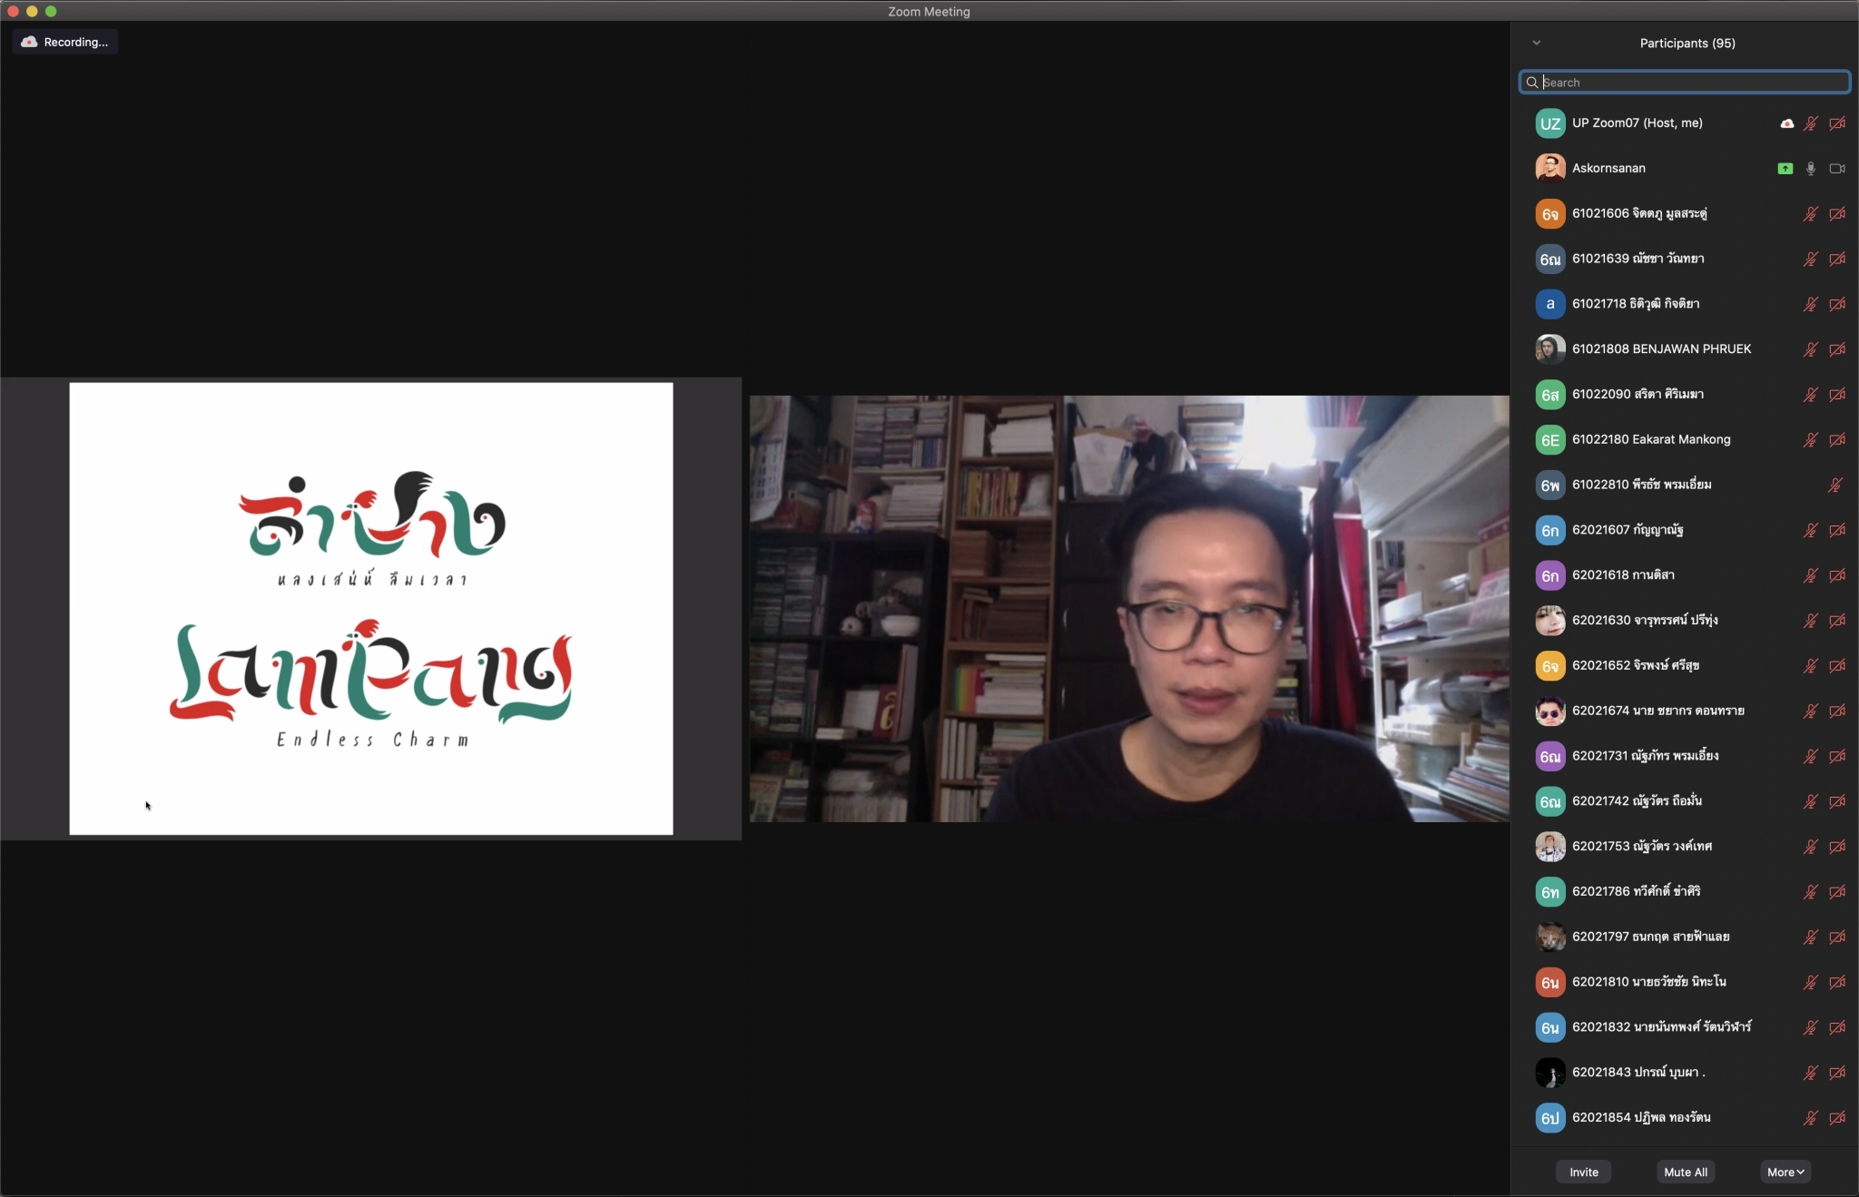Click the 62021753 participant photo avatar
This screenshot has height=1197, width=1859.
(x=1549, y=847)
